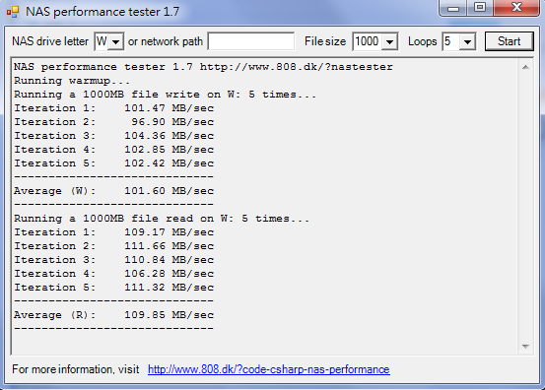The width and height of the screenshot is (545, 390).
Task: Click the 'For more information, visit' text
Action: 76,369
